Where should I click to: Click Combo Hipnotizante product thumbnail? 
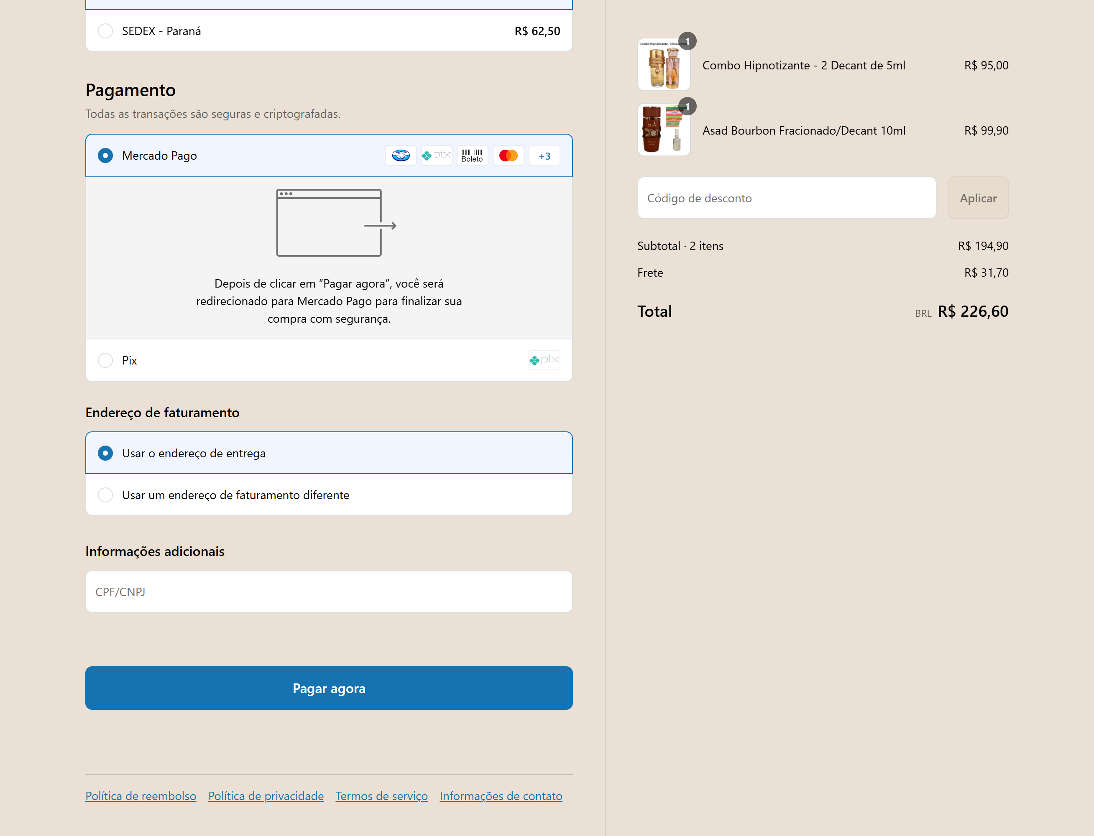coord(664,65)
